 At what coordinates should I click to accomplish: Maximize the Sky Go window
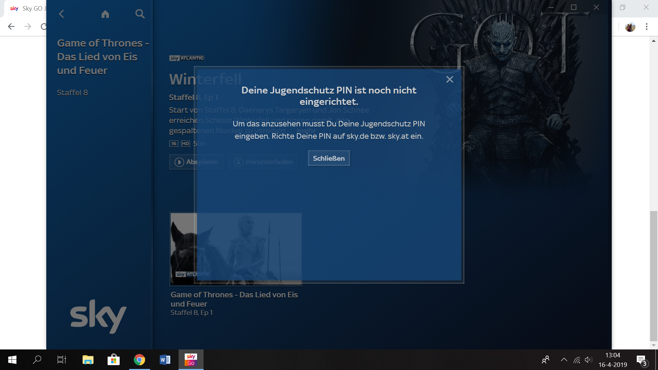(x=574, y=7)
